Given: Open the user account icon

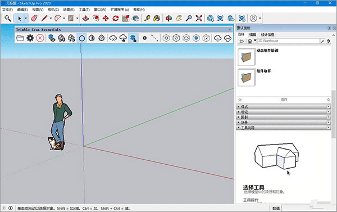Looking at the screenshot, I should coord(253,19).
